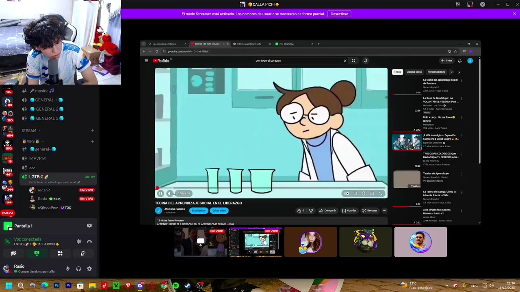Pause the YouTube video

[160, 193]
